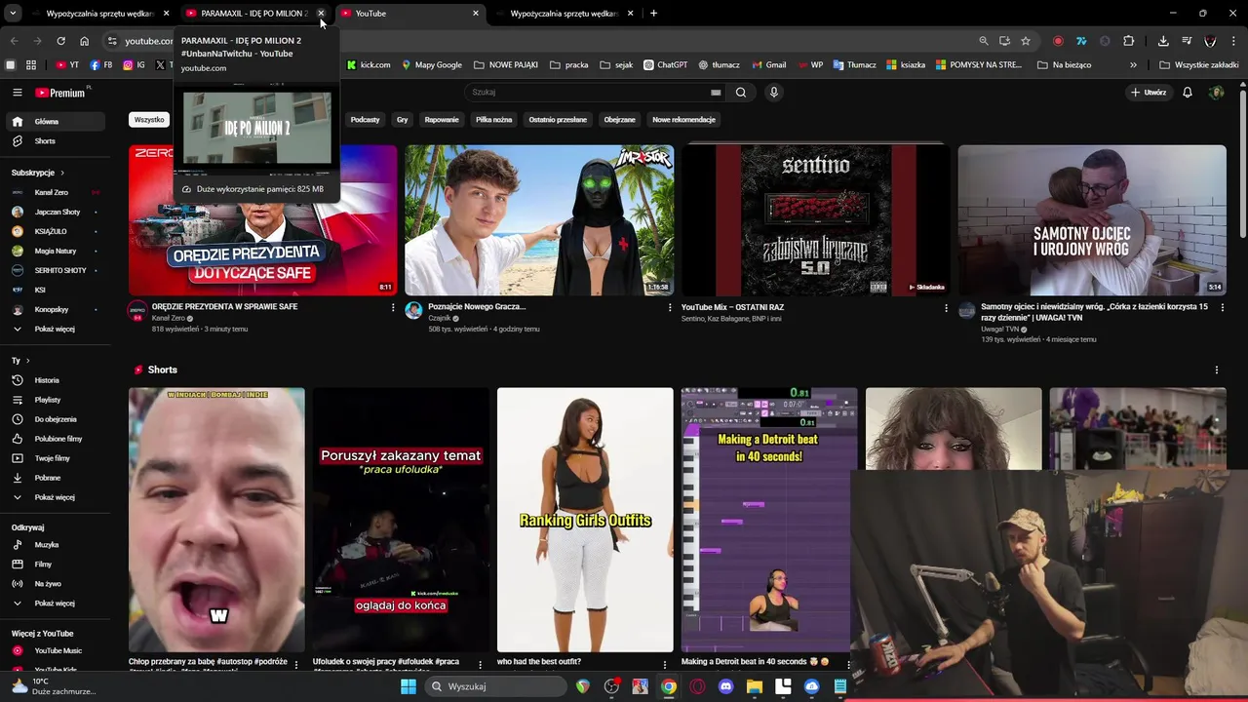Open the Windows Start menu
This screenshot has width=1248, height=702.
pyautogui.click(x=409, y=686)
